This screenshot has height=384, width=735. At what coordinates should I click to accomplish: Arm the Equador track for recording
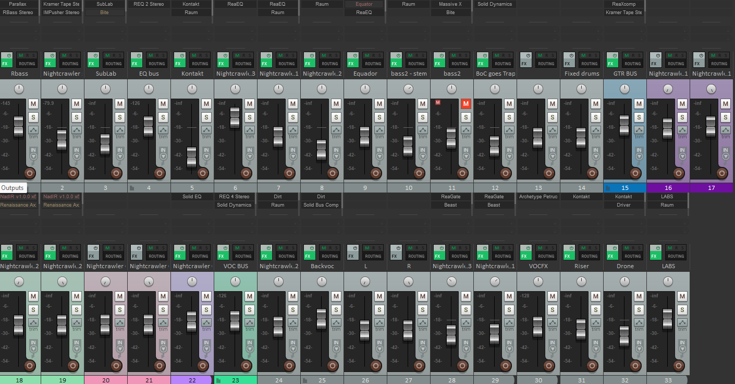click(376, 173)
